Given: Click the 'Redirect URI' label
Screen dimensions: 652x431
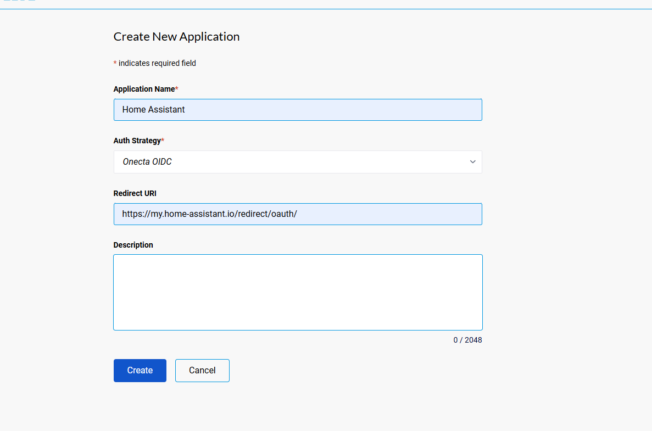Looking at the screenshot, I should coord(135,193).
